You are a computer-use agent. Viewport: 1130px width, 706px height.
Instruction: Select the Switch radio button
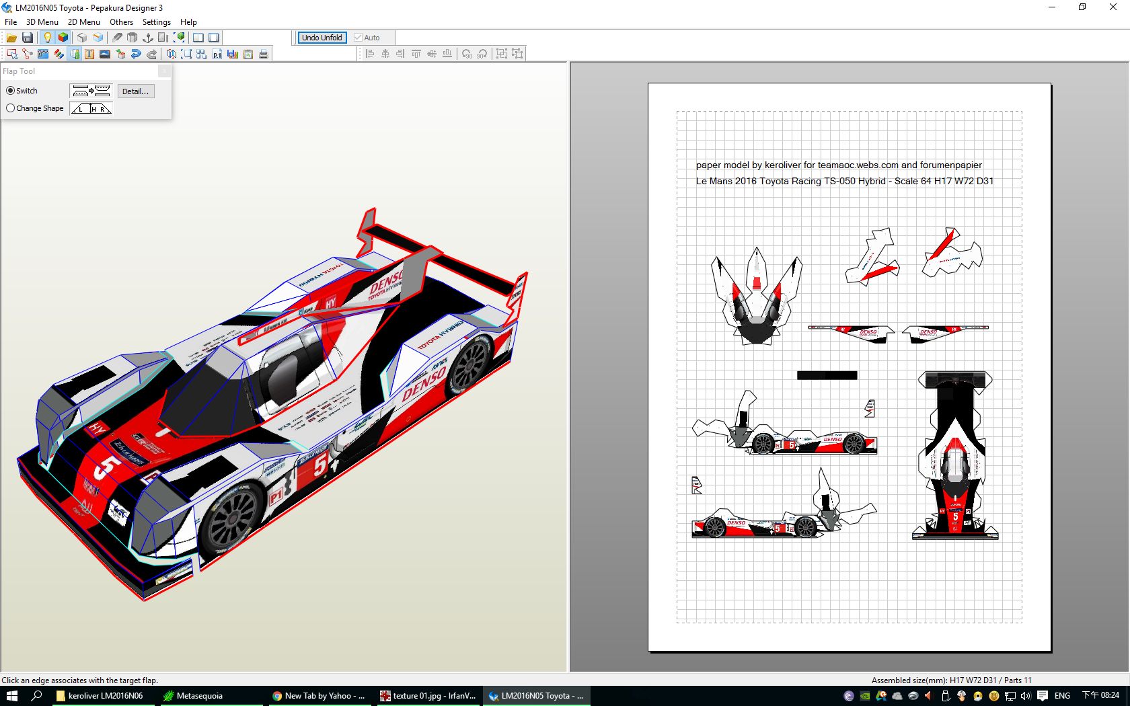click(11, 91)
